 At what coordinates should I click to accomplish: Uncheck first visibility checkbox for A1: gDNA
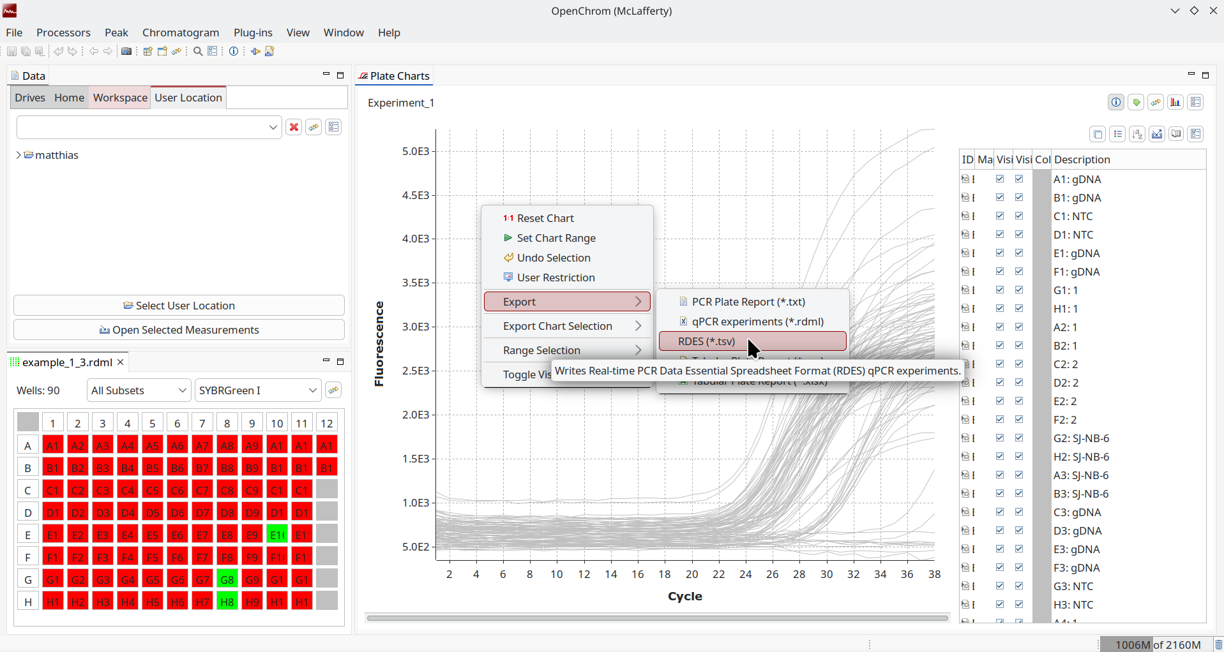click(1000, 179)
